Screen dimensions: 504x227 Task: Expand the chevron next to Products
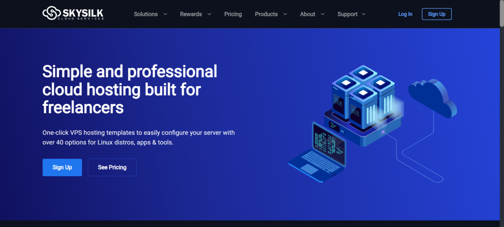(x=285, y=14)
